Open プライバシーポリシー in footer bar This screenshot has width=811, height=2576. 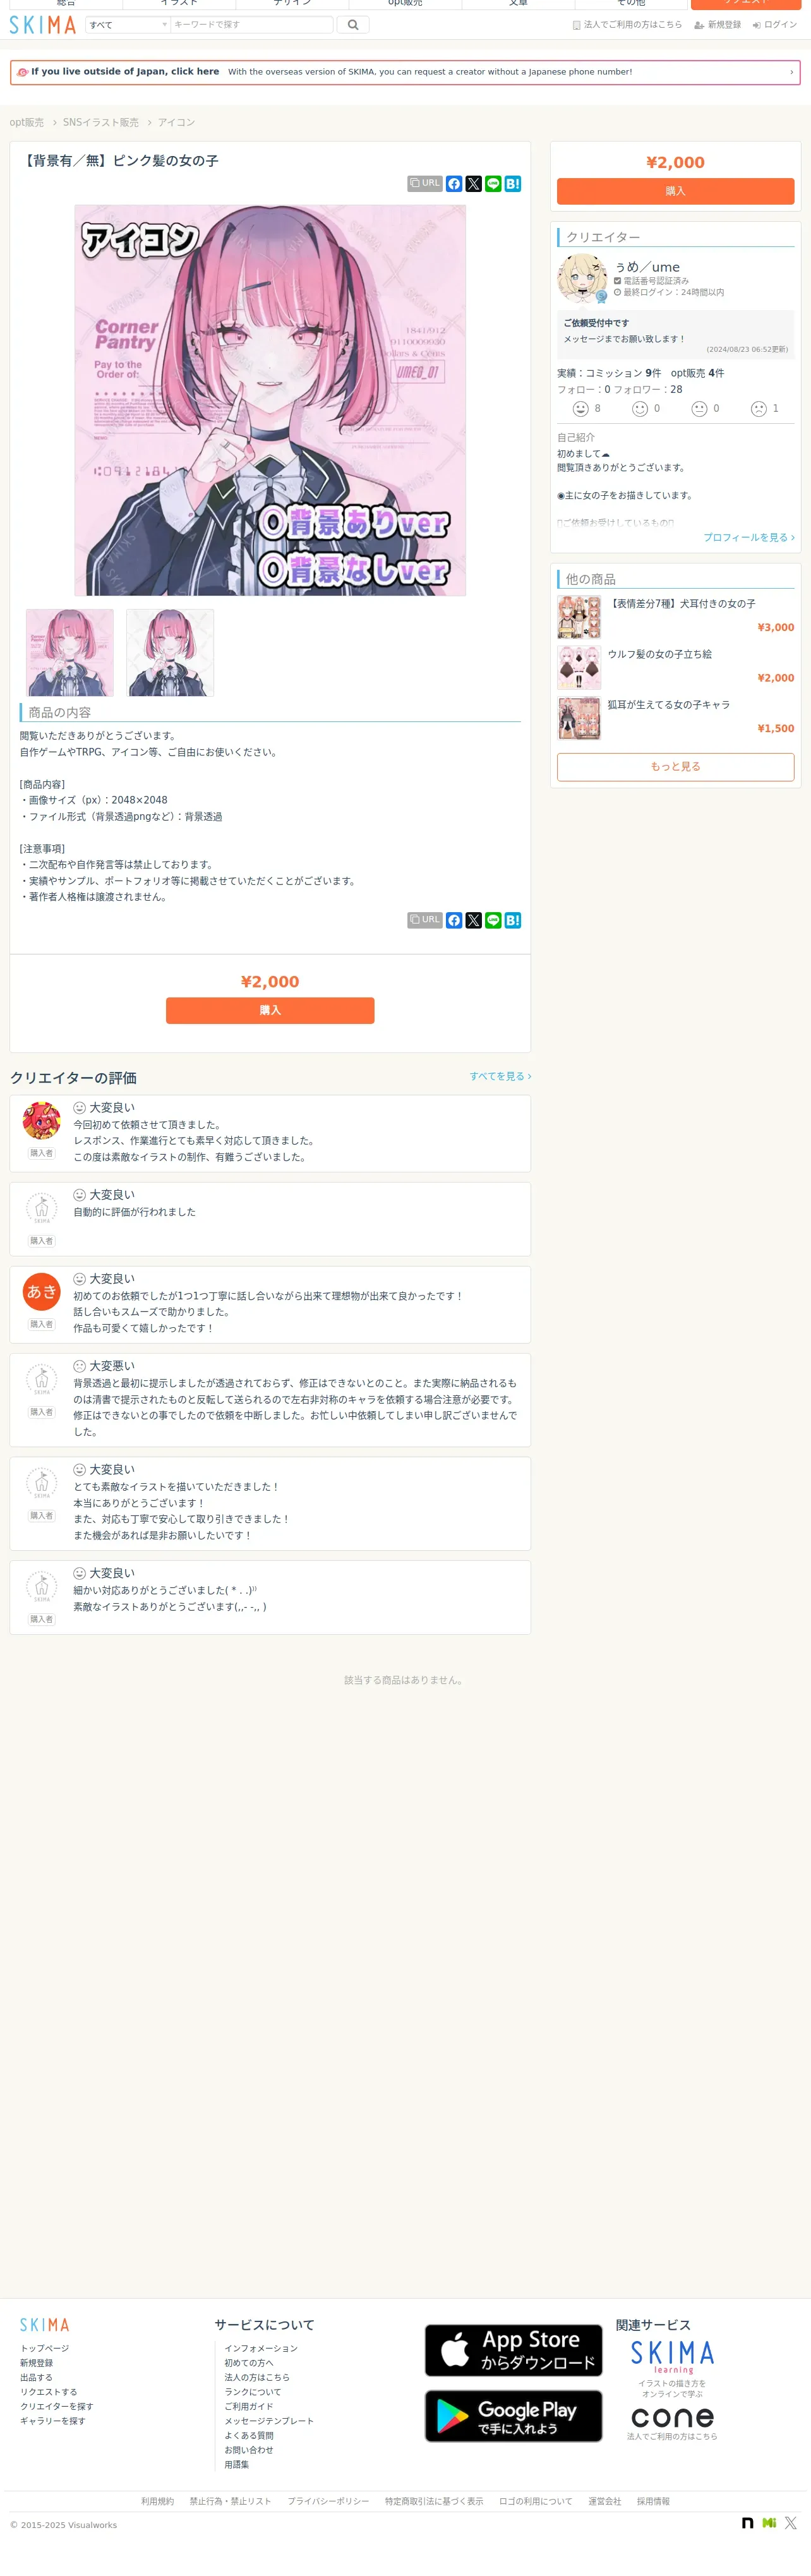[328, 2501]
